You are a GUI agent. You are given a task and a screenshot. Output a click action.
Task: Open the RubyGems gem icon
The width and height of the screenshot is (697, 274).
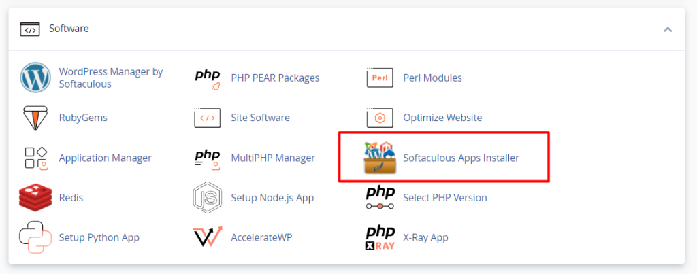point(35,118)
